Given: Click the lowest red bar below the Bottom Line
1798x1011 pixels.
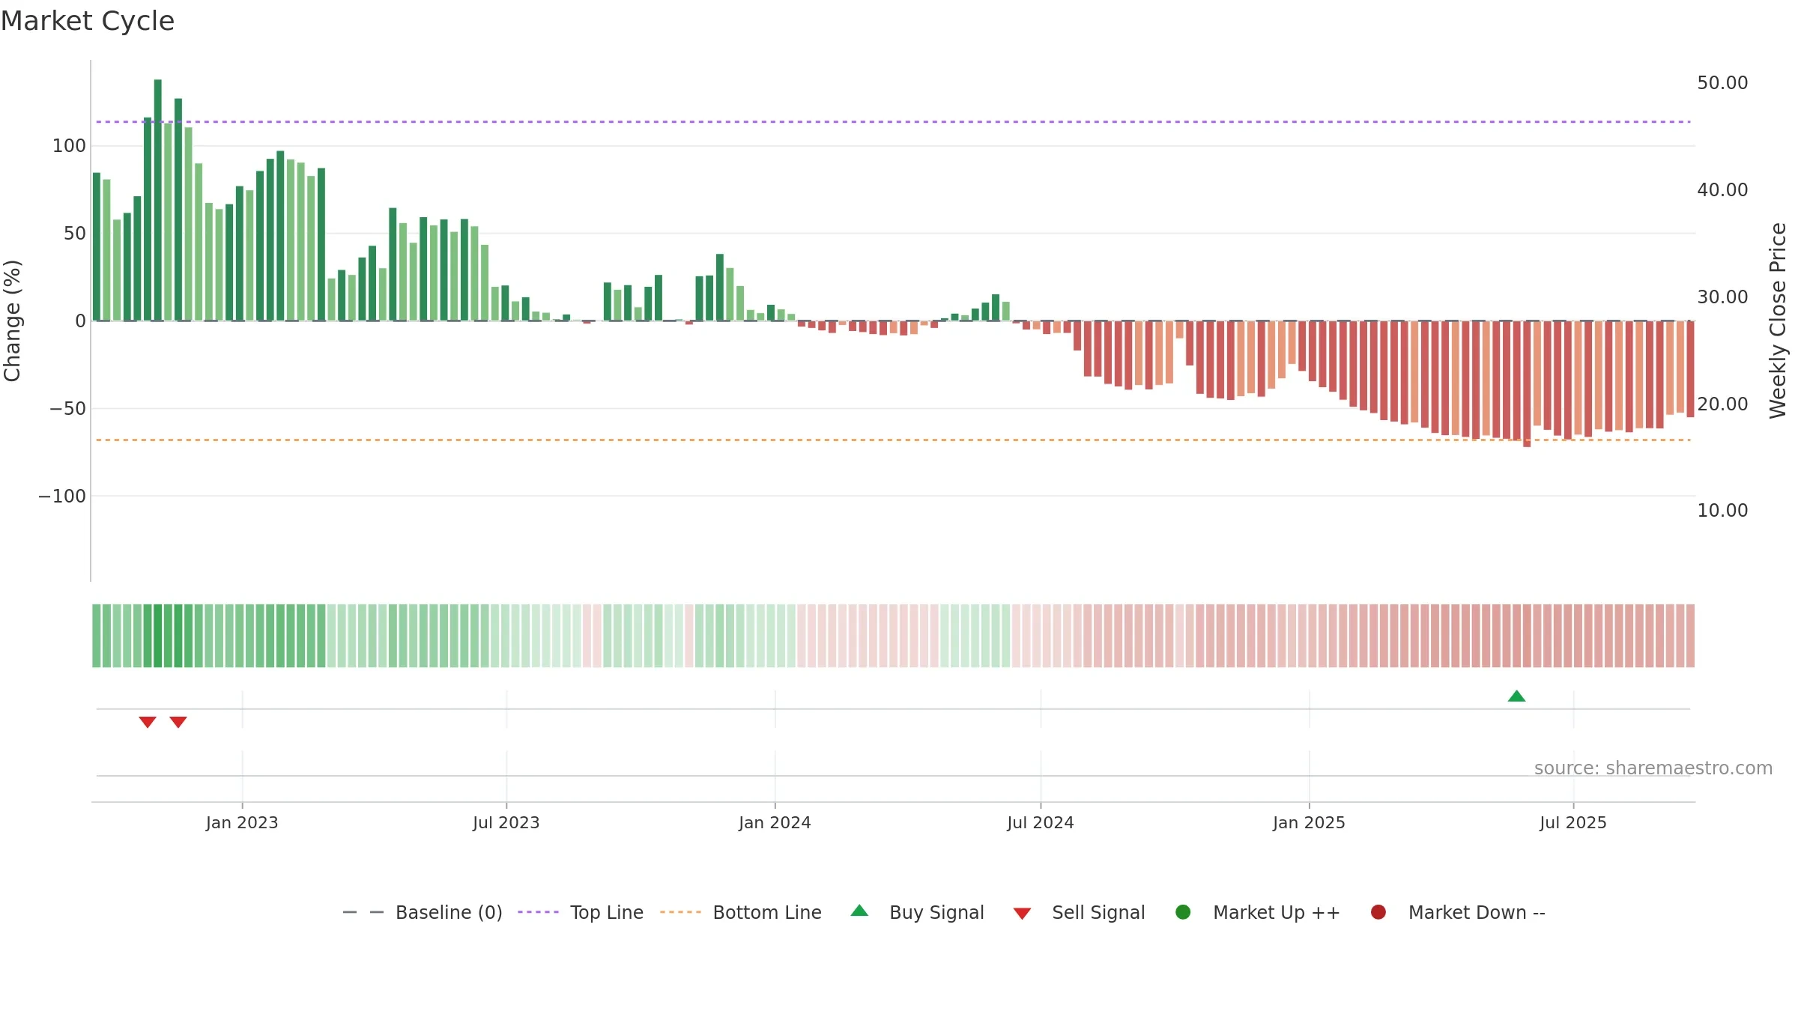Looking at the screenshot, I should [1527, 384].
